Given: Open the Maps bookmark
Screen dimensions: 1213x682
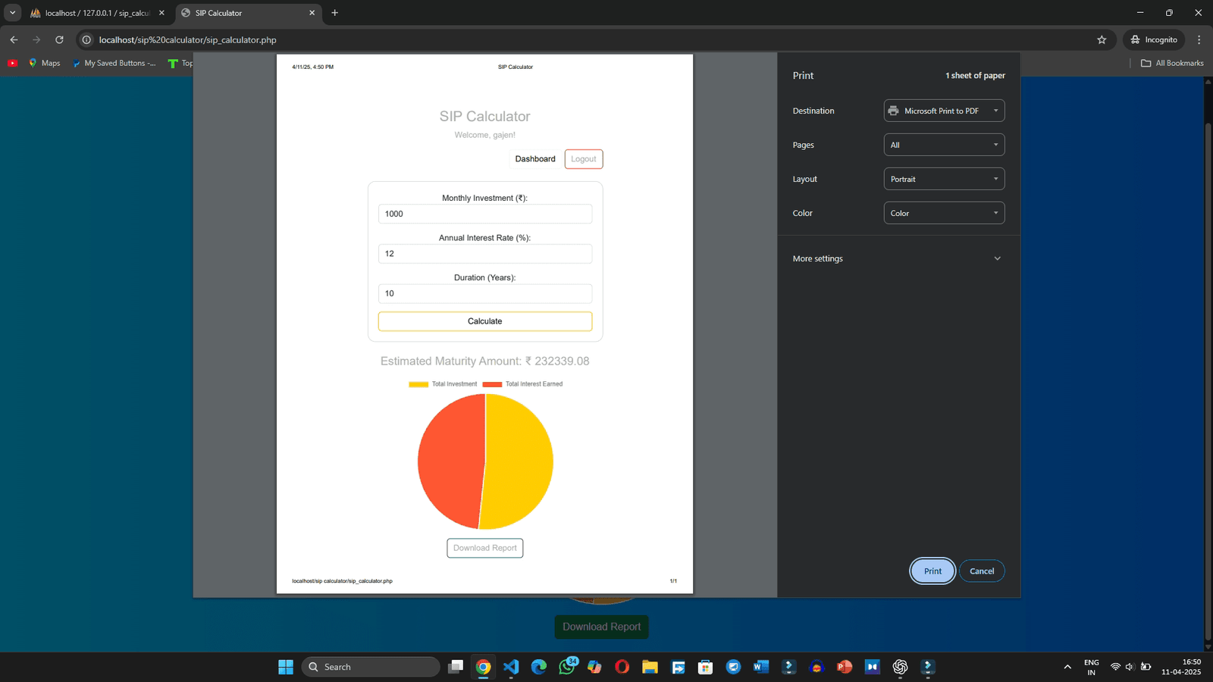Looking at the screenshot, I should 44,63.
